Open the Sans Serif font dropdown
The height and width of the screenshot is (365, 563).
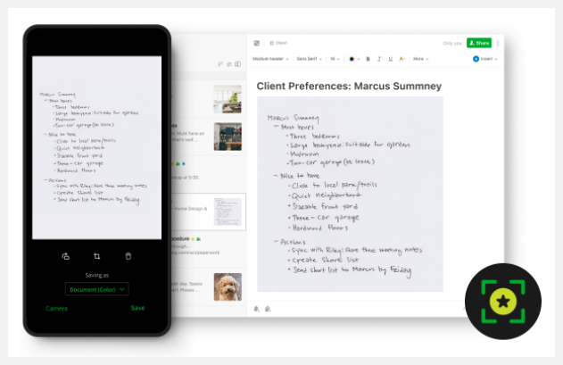pos(309,59)
